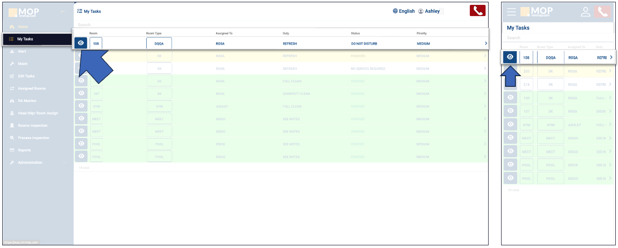618x248 pixels.
Task: Click the eye icon for desktop GYM row
Action: 81,106
